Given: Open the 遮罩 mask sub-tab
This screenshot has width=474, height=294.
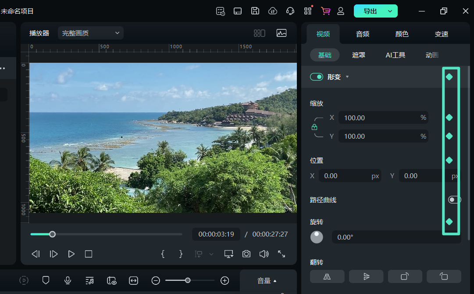Looking at the screenshot, I should 359,55.
